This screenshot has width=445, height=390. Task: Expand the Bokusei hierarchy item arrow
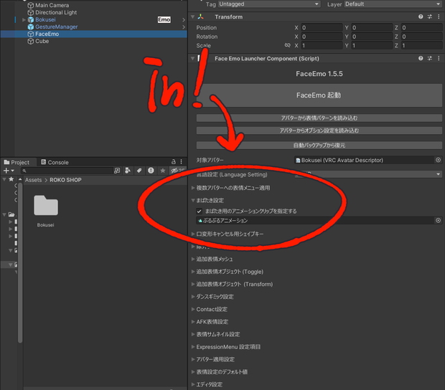click(x=24, y=19)
